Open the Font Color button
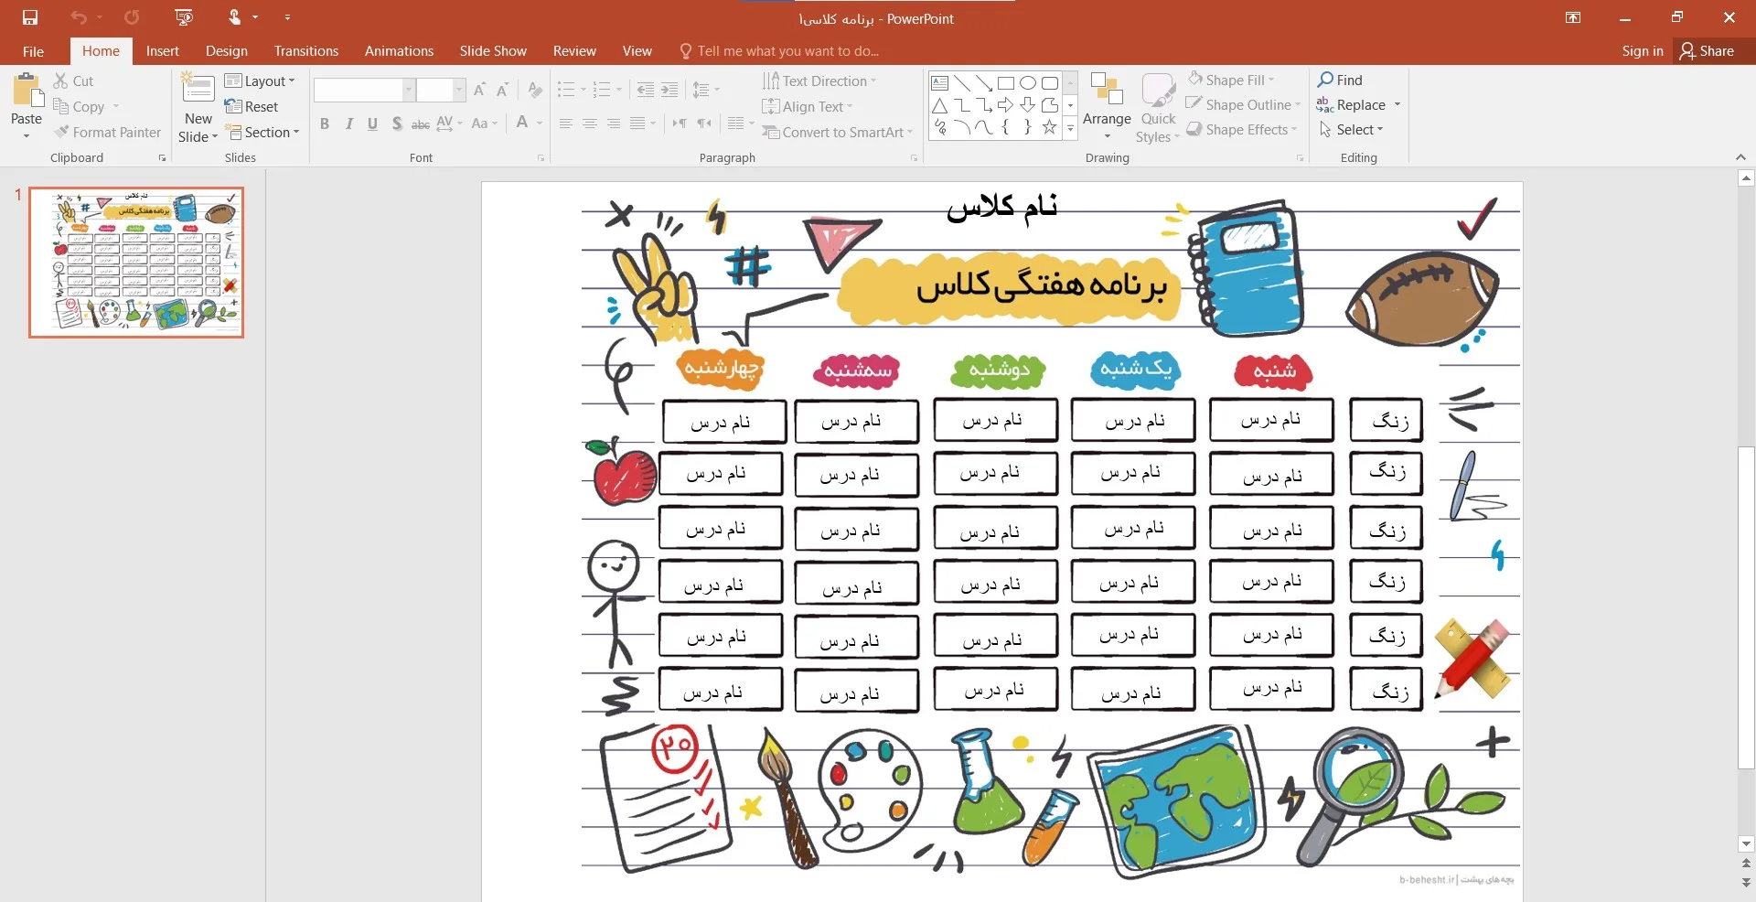The height and width of the screenshot is (902, 1756). pos(521,123)
